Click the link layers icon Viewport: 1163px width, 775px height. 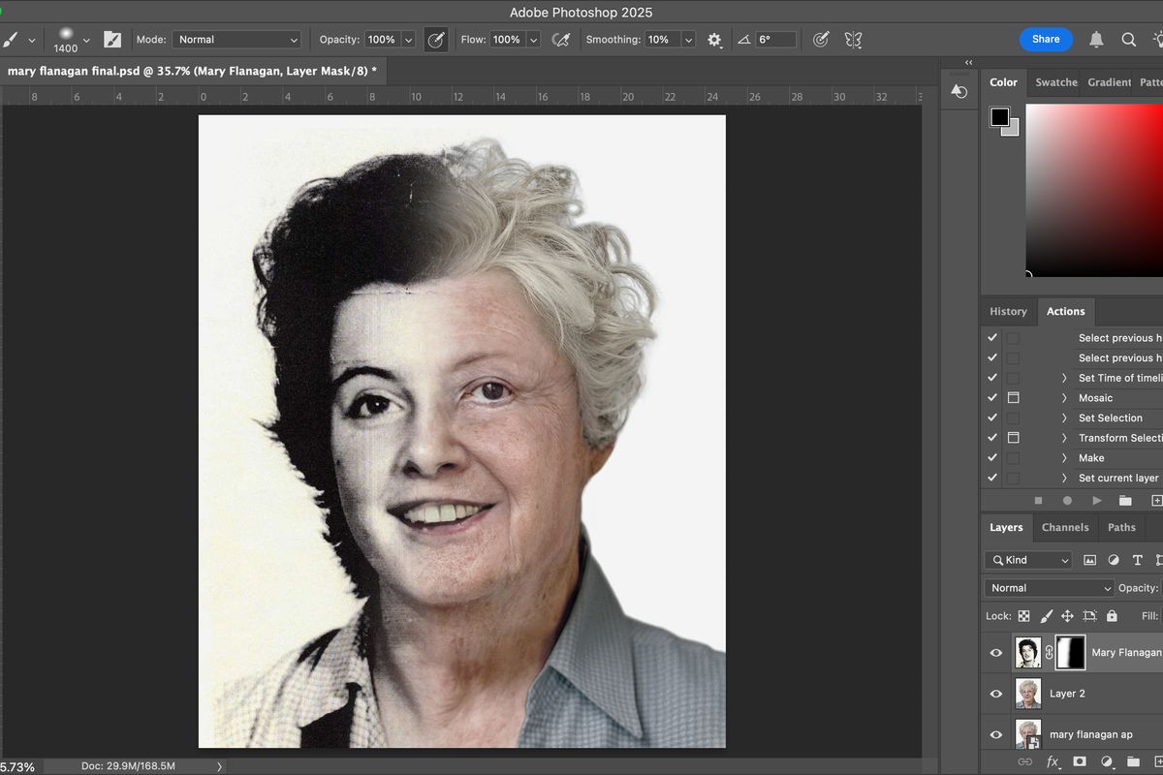click(x=1025, y=761)
